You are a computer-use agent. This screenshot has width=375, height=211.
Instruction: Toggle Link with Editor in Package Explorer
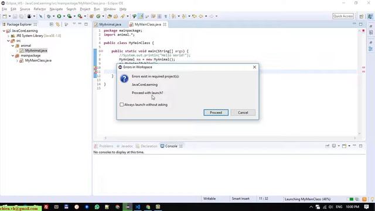57,25
